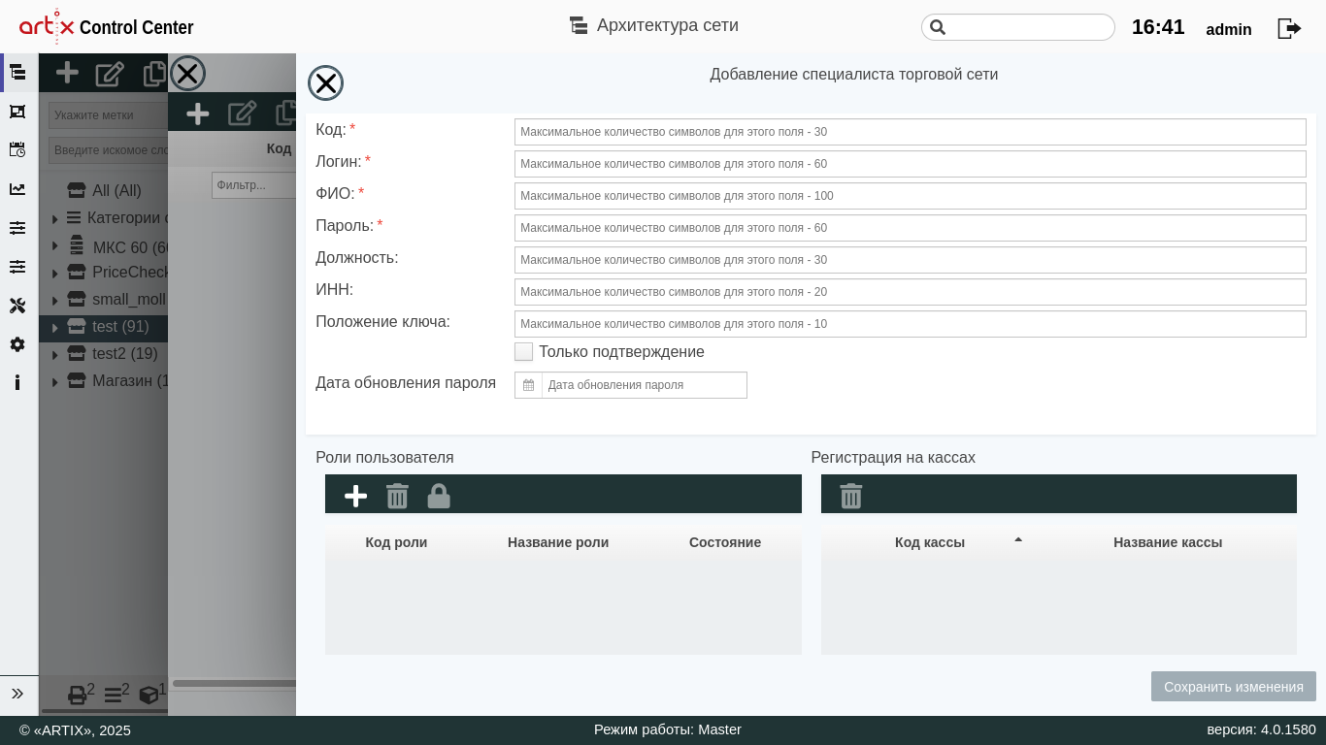Expand the left sidebar with double chevron
The image size is (1326, 745).
point(17,694)
